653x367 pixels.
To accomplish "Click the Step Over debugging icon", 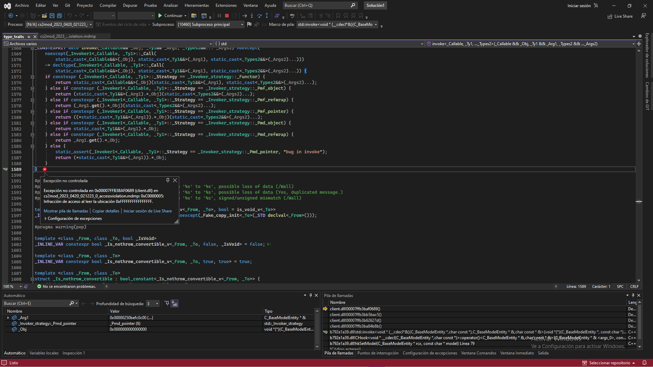I will pyautogui.click(x=259, y=16).
